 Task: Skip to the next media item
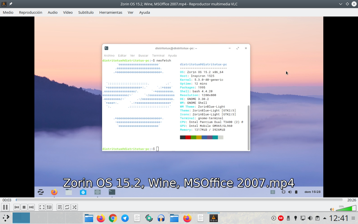31,207
